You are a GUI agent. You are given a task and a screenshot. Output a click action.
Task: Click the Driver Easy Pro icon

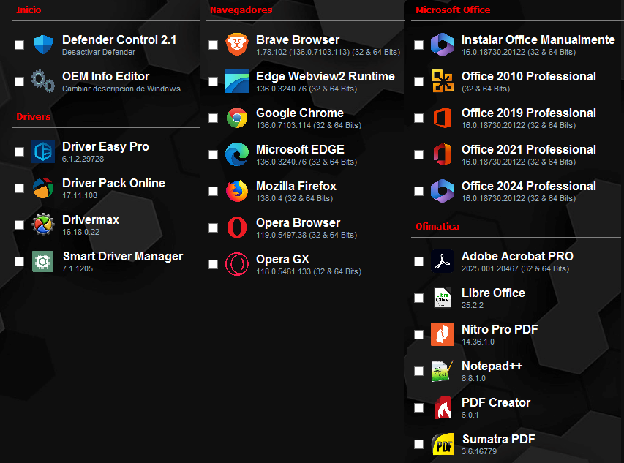pyautogui.click(x=43, y=151)
